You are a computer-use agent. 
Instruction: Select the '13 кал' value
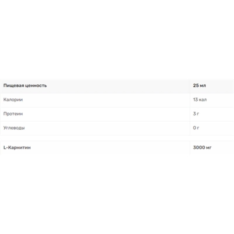pos(200,100)
